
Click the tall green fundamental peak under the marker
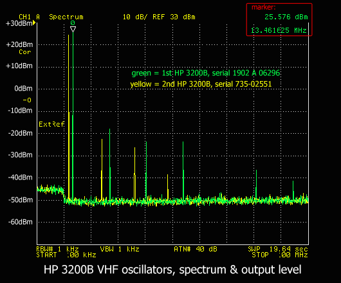click(73, 115)
